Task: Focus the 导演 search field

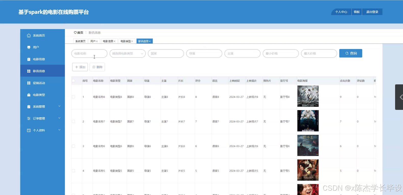Action: [x=204, y=54]
